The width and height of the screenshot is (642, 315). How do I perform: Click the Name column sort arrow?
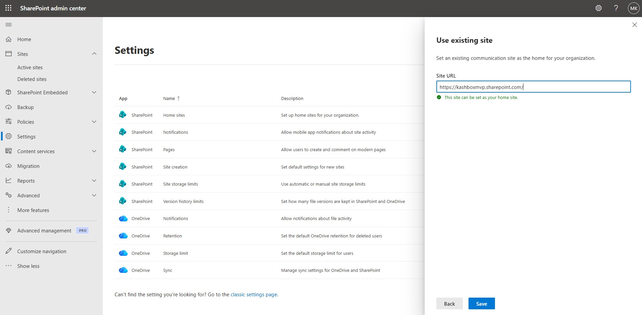coord(179,98)
